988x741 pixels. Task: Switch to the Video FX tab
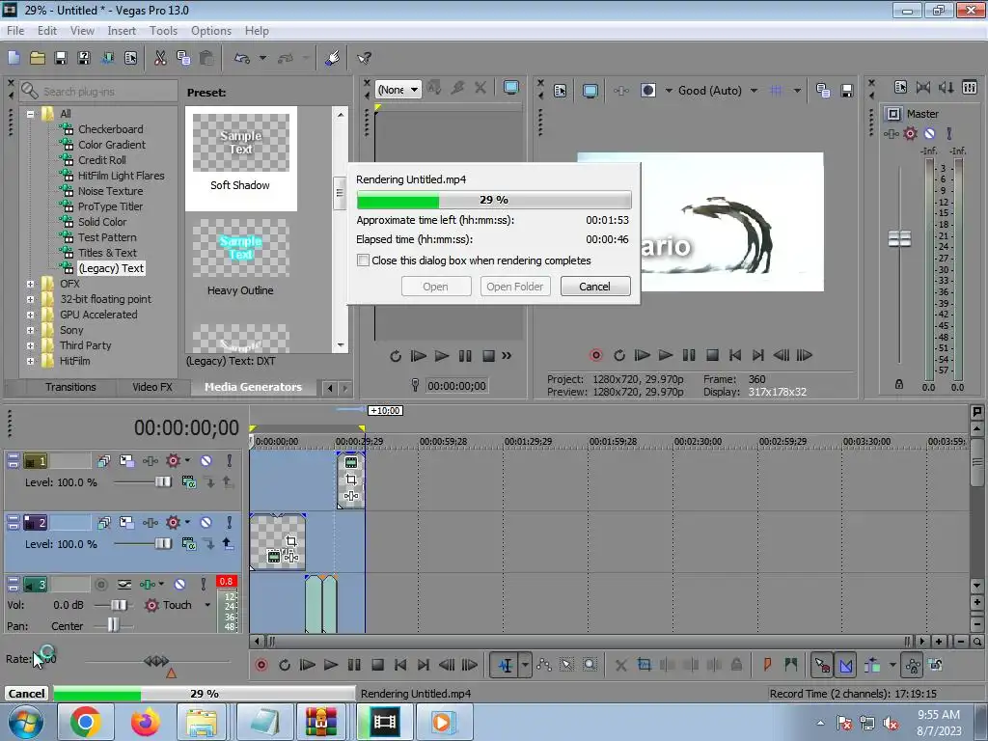(x=151, y=387)
